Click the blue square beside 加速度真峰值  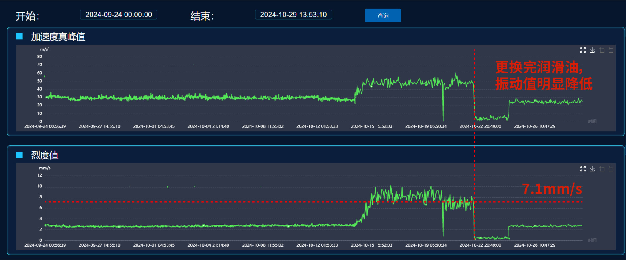click(19, 36)
